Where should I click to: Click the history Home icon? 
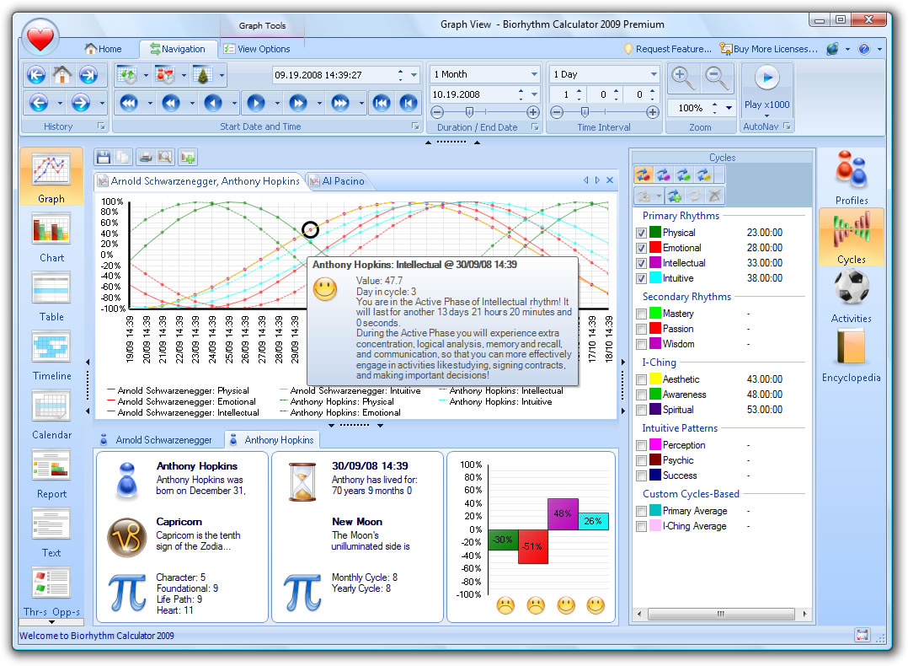point(62,75)
